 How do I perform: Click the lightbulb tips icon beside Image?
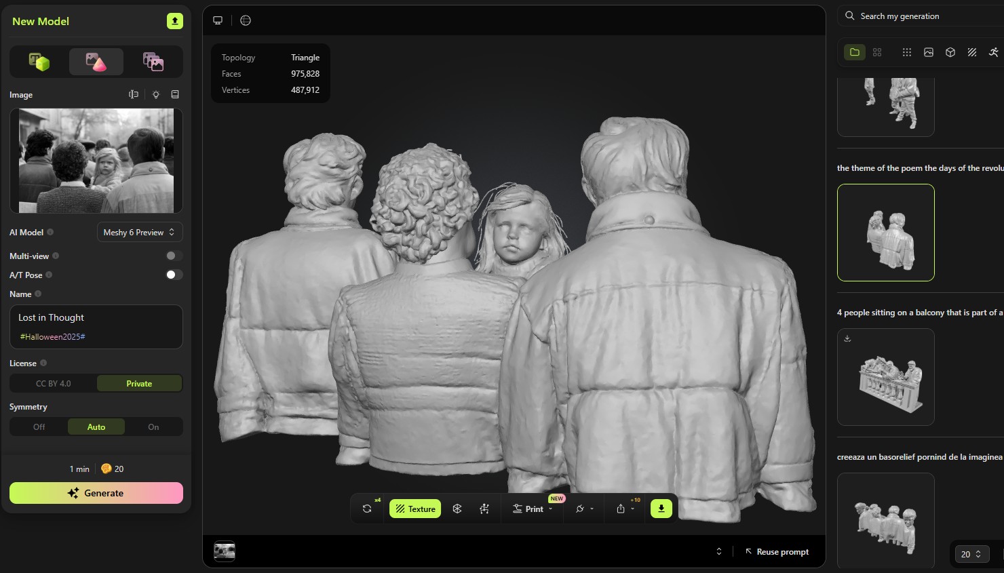(156, 95)
